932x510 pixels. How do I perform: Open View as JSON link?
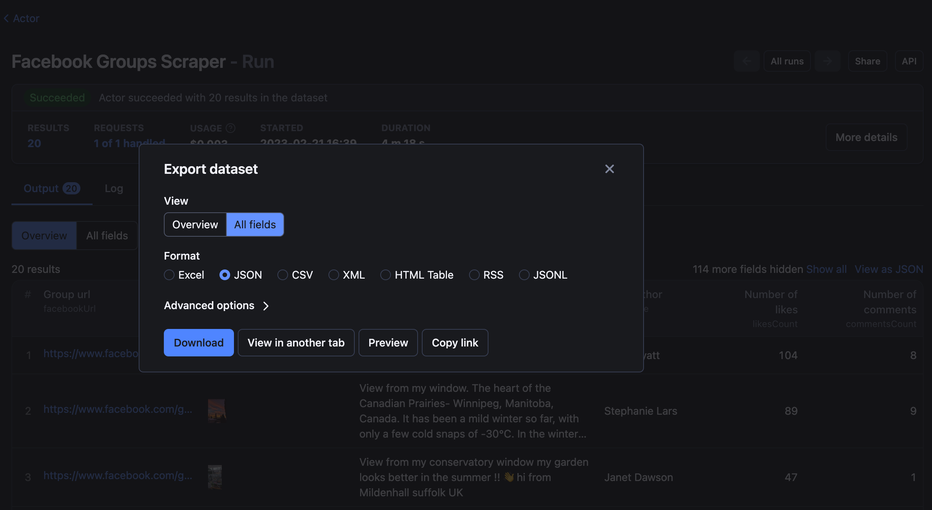coord(889,269)
